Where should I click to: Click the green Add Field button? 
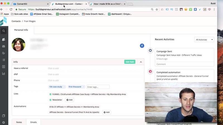(x=130, y=62)
